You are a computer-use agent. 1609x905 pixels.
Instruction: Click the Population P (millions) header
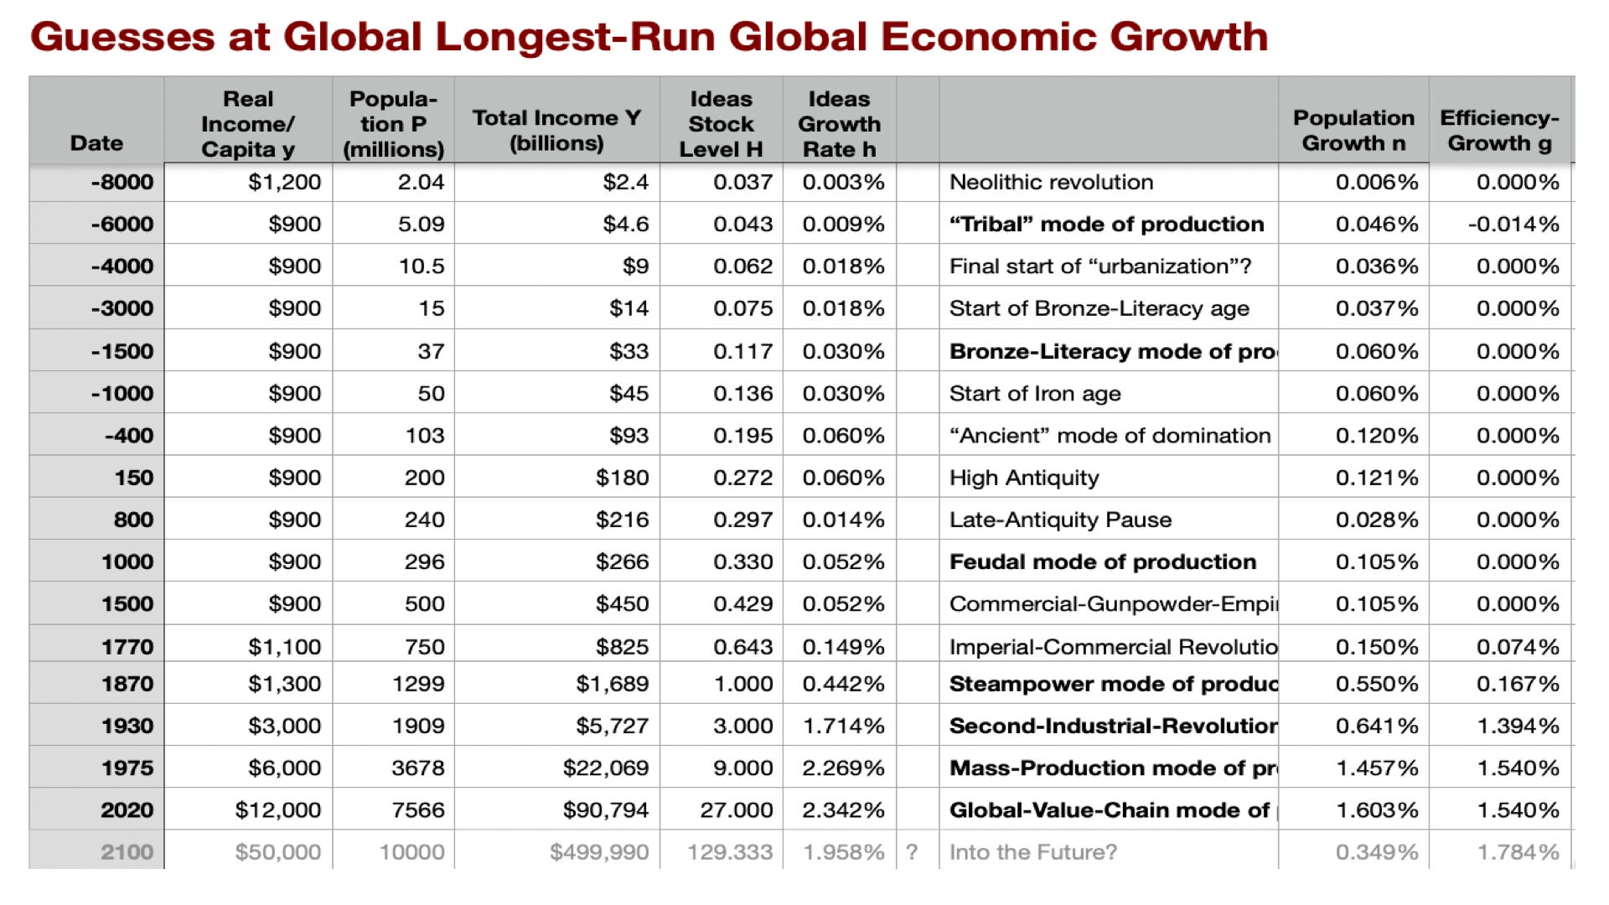393,123
